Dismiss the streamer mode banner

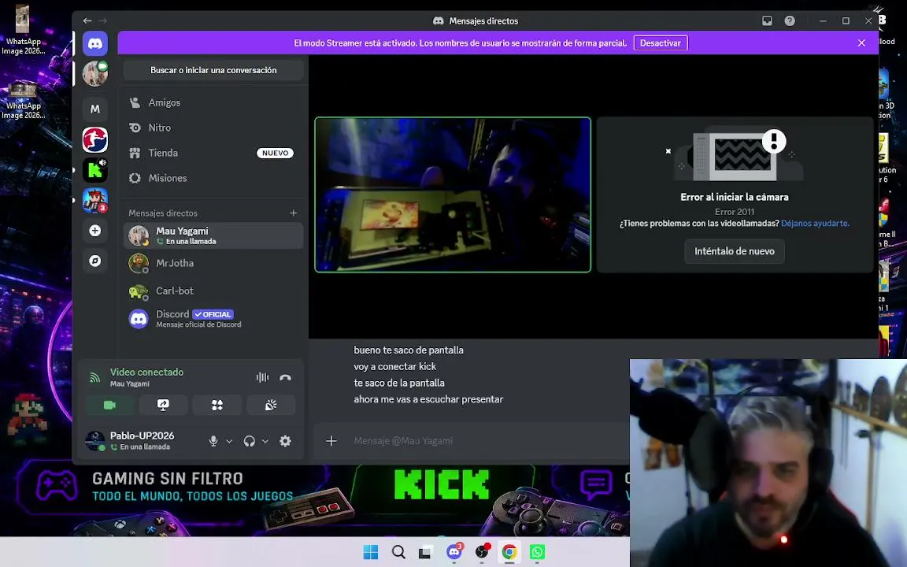pyautogui.click(x=861, y=43)
